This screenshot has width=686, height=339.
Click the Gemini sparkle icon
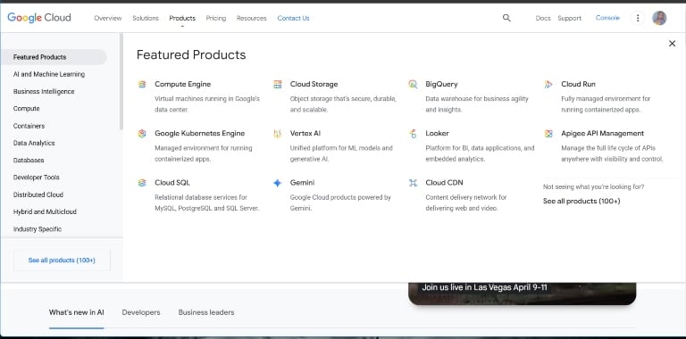pos(278,183)
